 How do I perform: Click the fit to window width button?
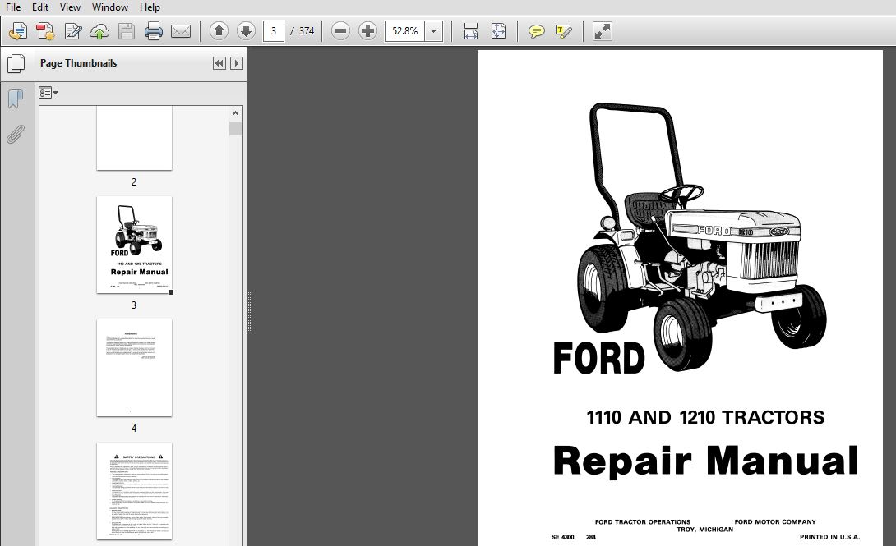point(471,32)
